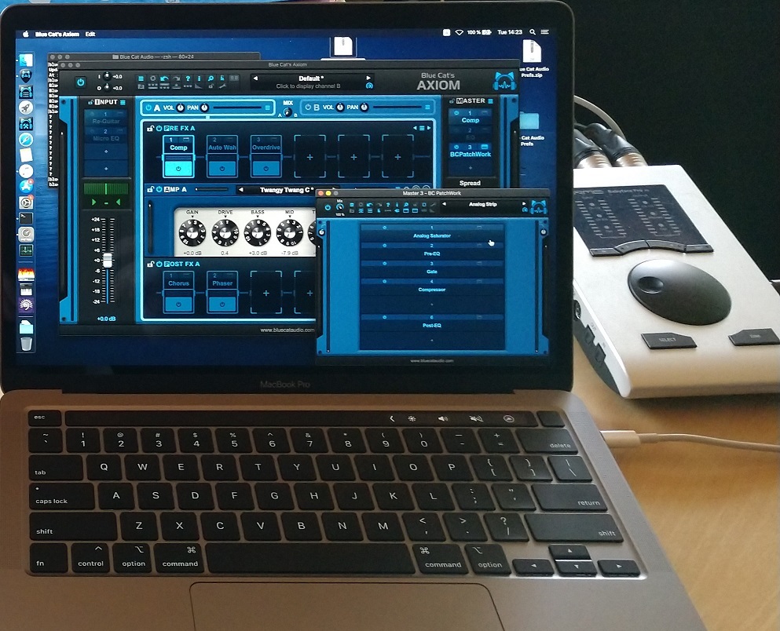Click the GAIN knob on the amp
This screenshot has width=780, height=631.
coord(192,232)
